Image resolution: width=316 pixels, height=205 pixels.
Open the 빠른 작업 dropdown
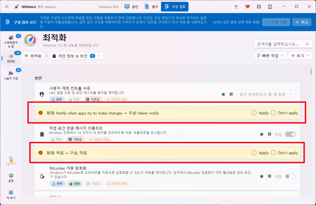pos(270,56)
